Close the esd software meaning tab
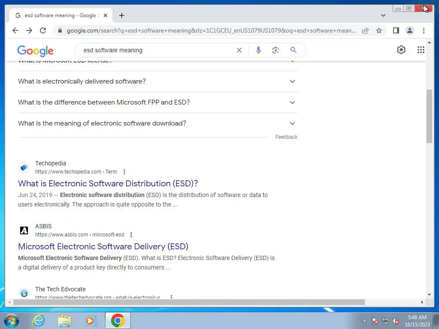 click(105, 15)
